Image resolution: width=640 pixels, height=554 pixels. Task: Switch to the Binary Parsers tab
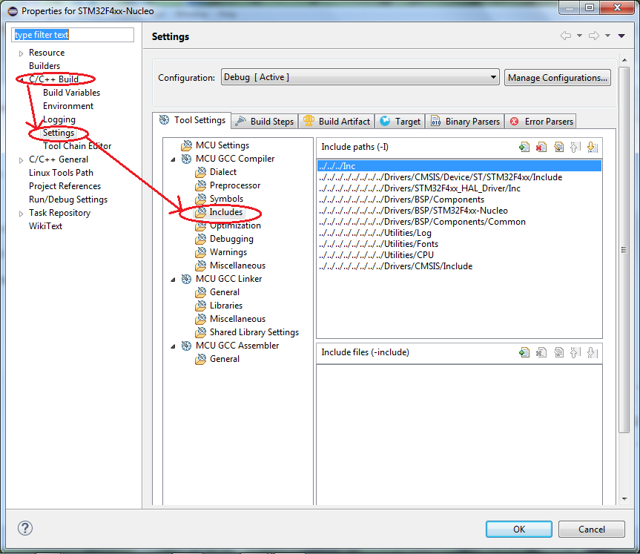click(465, 121)
